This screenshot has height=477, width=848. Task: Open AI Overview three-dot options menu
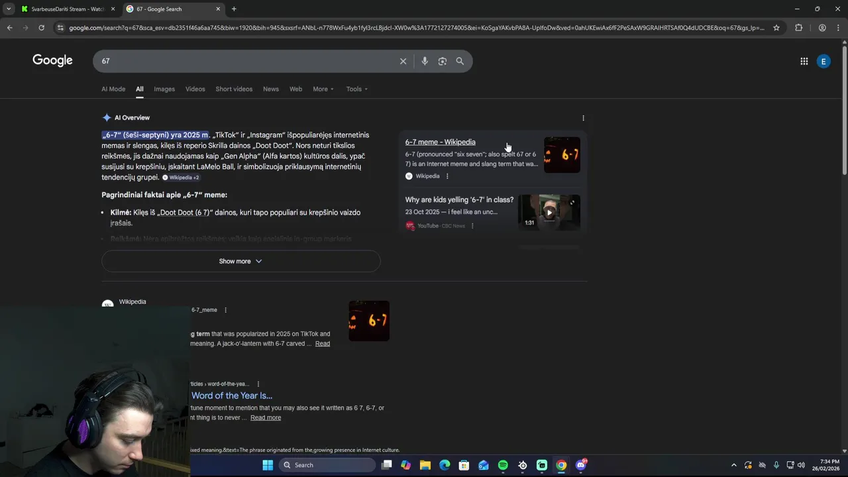click(x=583, y=118)
